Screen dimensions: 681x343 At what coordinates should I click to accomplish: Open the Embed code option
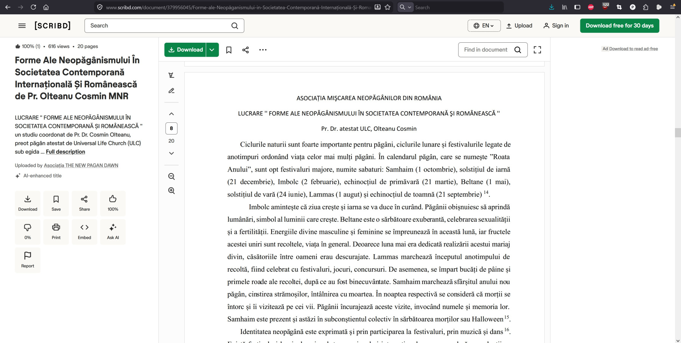84,231
